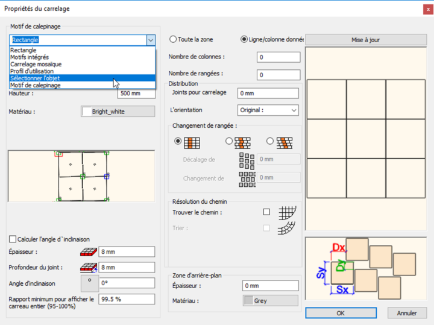Image resolution: width=434 pixels, height=325 pixels.
Task: Tick the Trouver le chemin checkbox
Action: pos(266,212)
